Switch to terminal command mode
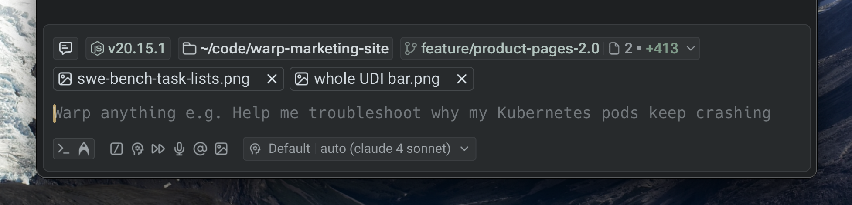 click(64, 149)
